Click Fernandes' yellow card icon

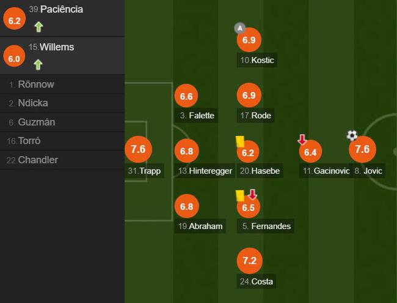click(x=240, y=196)
